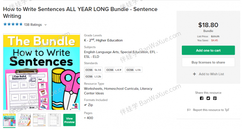Expand the 138 Ratings dropdown arrow
Viewport: 242px width, 129px height.
pos(46,24)
